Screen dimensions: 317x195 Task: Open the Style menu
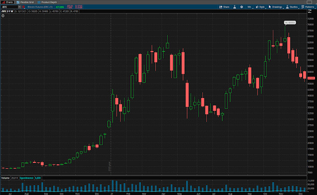pyautogui.click(x=260, y=7)
